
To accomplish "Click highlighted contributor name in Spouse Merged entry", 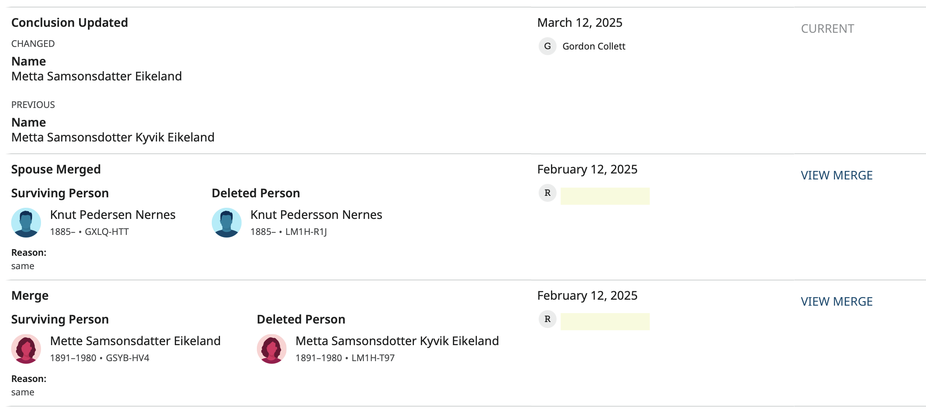I will pos(605,196).
